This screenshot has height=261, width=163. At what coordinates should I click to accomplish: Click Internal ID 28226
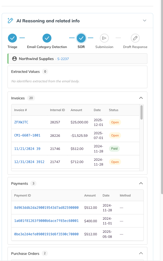tap(55, 135)
